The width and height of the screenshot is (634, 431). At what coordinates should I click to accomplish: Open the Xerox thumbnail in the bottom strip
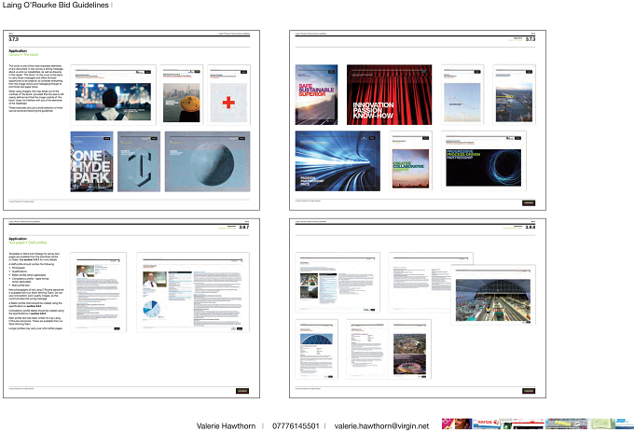[487, 424]
